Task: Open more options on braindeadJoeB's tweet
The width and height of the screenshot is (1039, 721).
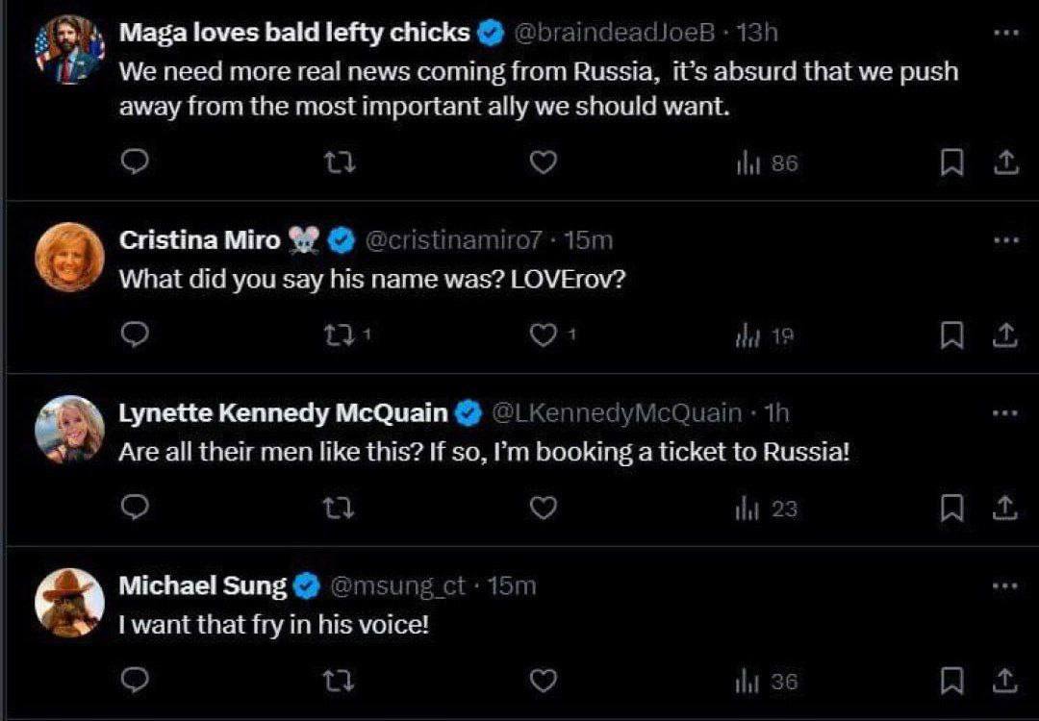Action: (x=1004, y=33)
